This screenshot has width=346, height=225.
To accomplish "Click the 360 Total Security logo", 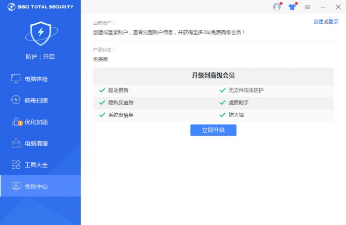I will (x=37, y=7).
